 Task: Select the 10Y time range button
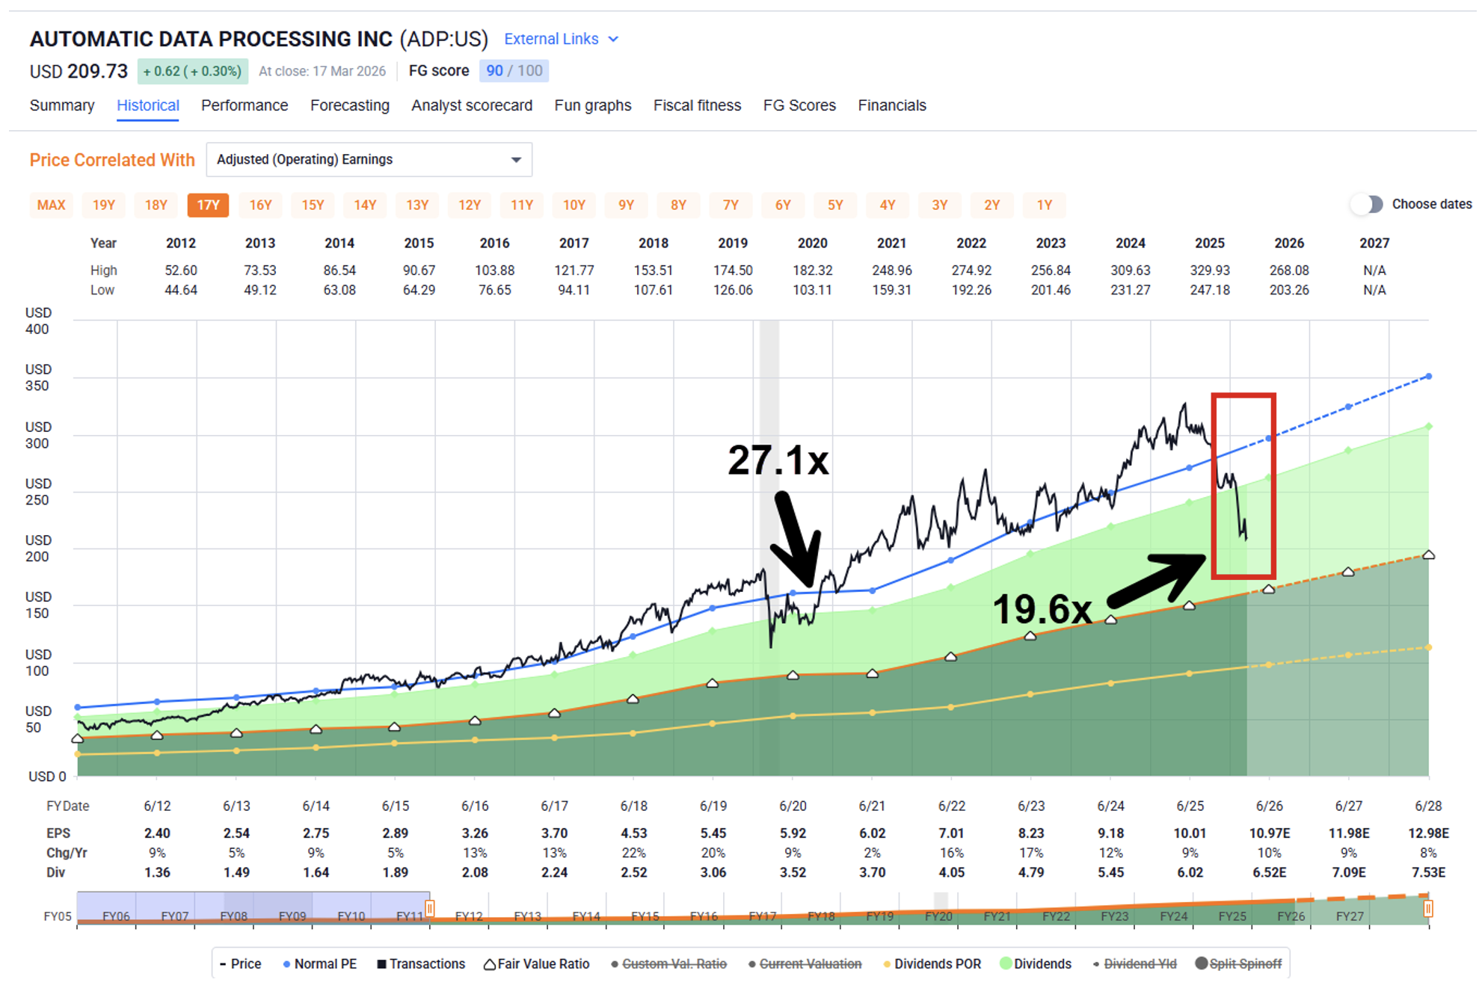point(574,205)
